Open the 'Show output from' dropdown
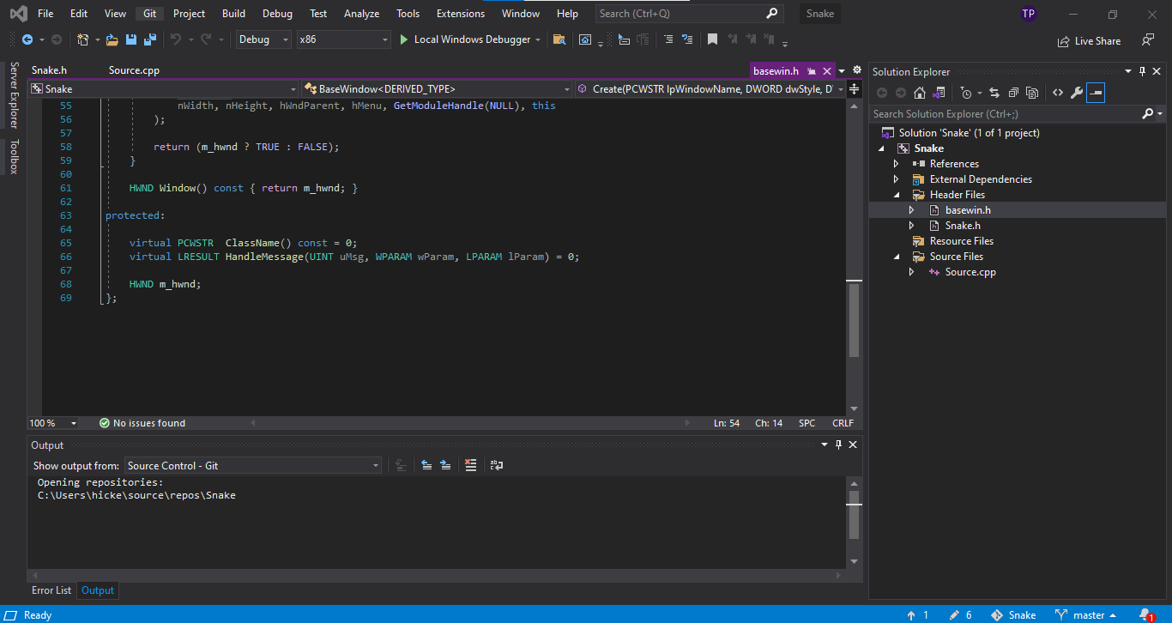This screenshot has height=623, width=1172. 253,465
